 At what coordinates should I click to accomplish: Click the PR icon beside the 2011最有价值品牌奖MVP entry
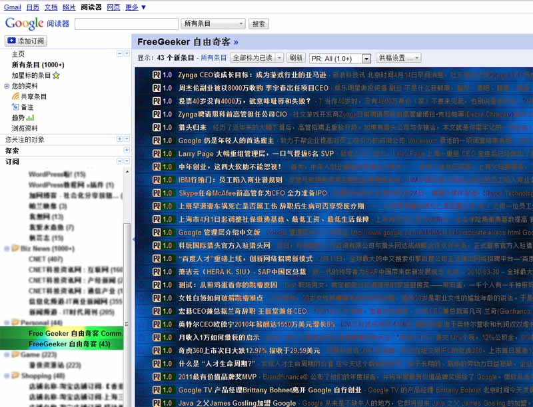coord(157,377)
